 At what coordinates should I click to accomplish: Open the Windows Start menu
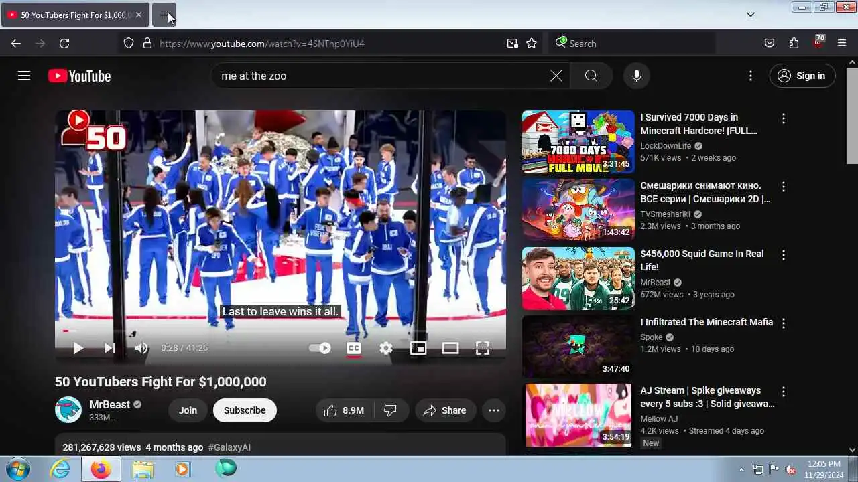[x=17, y=469]
